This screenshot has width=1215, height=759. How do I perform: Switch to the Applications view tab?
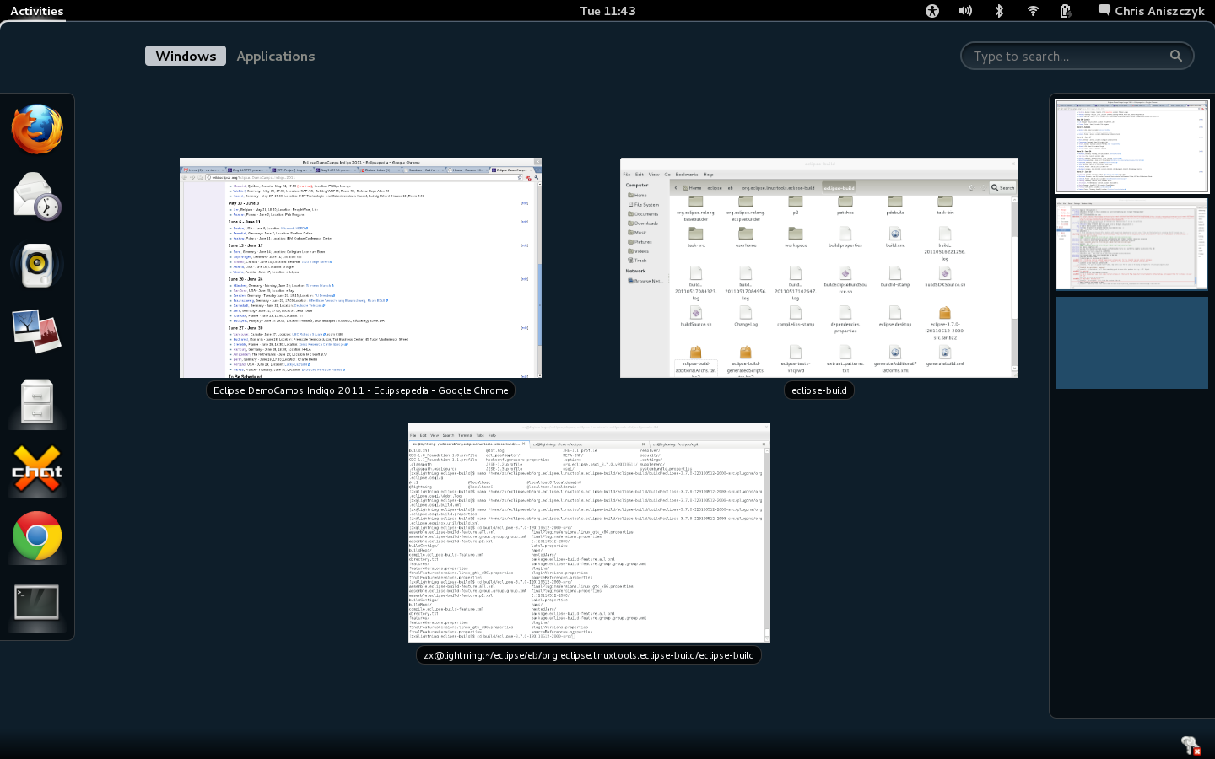tap(276, 56)
